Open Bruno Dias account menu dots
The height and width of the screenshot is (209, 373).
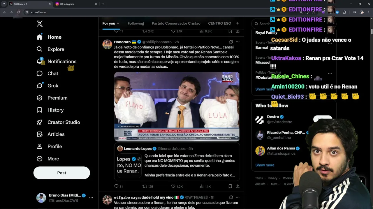tap(91, 198)
